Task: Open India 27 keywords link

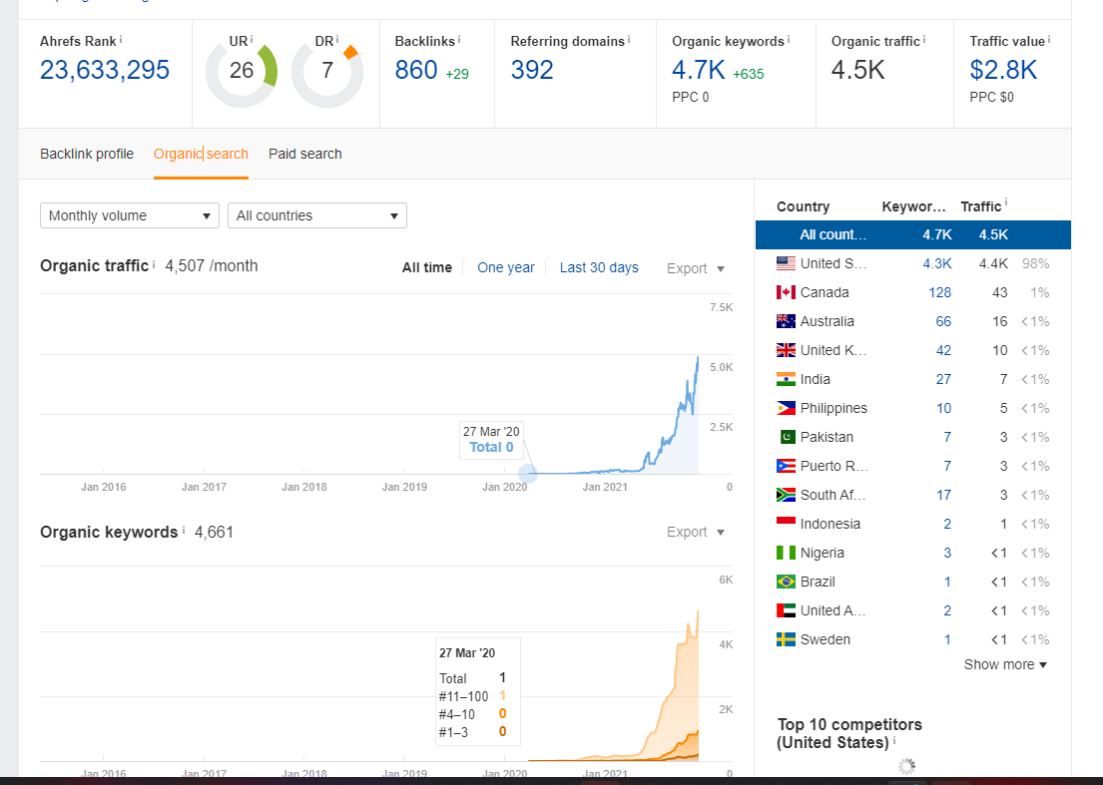Action: (943, 379)
